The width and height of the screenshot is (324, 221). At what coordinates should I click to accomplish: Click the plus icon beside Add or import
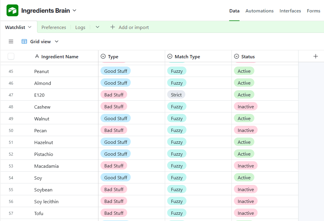pyautogui.click(x=113, y=27)
